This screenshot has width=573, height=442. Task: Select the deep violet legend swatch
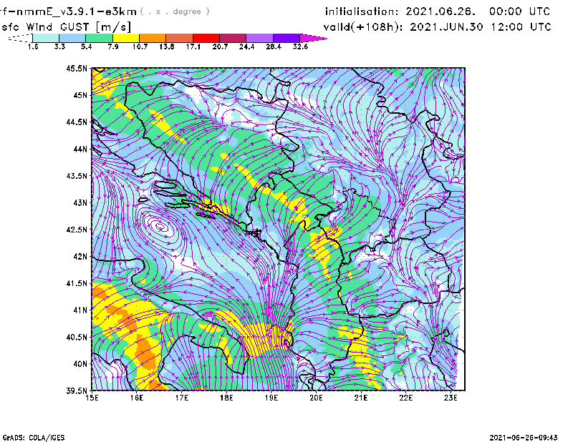286,38
